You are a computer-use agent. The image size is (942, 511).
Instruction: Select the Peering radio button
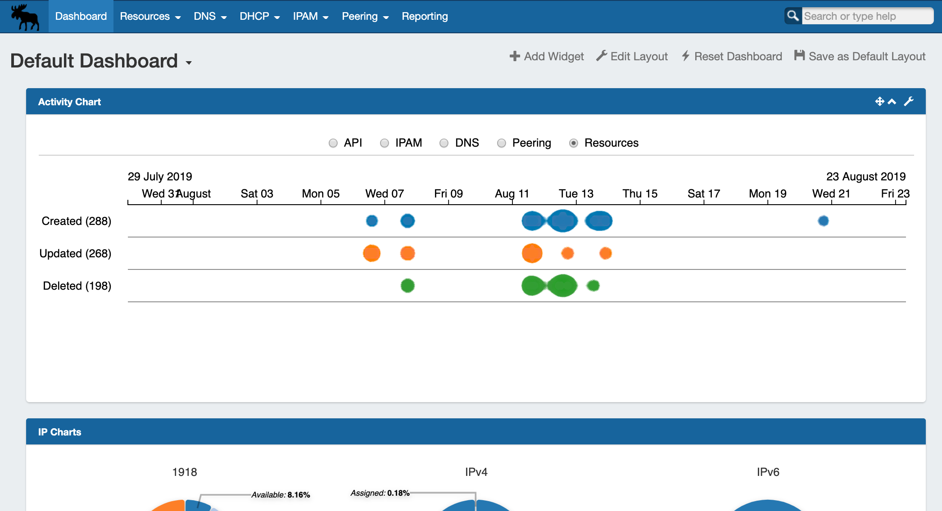[x=502, y=143]
